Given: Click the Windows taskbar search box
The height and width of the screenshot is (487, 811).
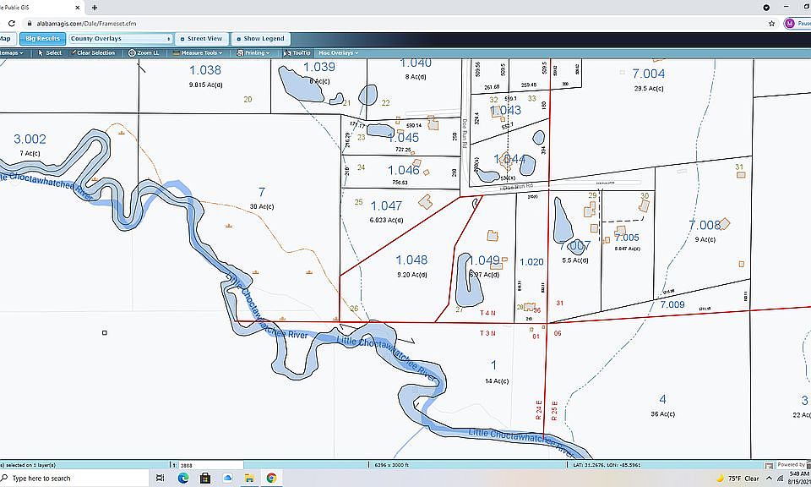Looking at the screenshot, I should point(76,478).
